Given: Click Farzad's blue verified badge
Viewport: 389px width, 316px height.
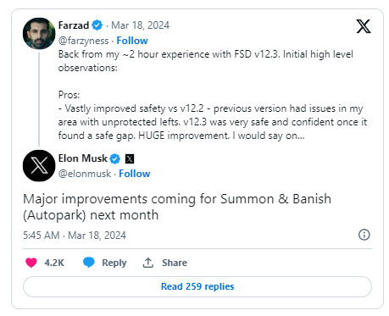Looking at the screenshot, I should 97,25.
